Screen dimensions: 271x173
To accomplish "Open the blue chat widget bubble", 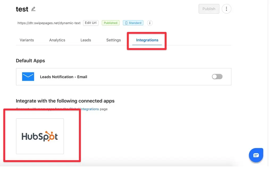I will pyautogui.click(x=256, y=155).
